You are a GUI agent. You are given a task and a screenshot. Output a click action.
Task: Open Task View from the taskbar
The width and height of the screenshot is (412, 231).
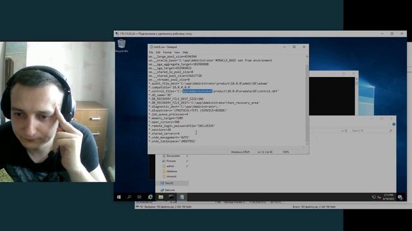pyautogui.click(x=140, y=197)
